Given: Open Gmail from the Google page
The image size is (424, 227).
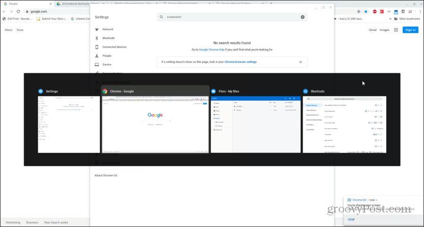Looking at the screenshot, I should [373, 30].
